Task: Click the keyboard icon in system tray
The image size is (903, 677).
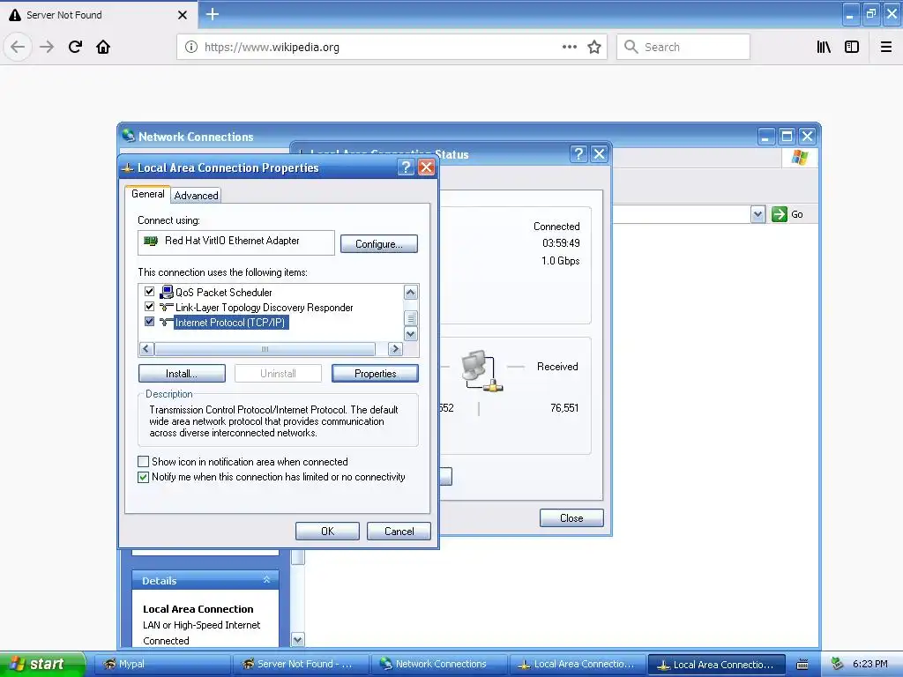Action: 802,665
